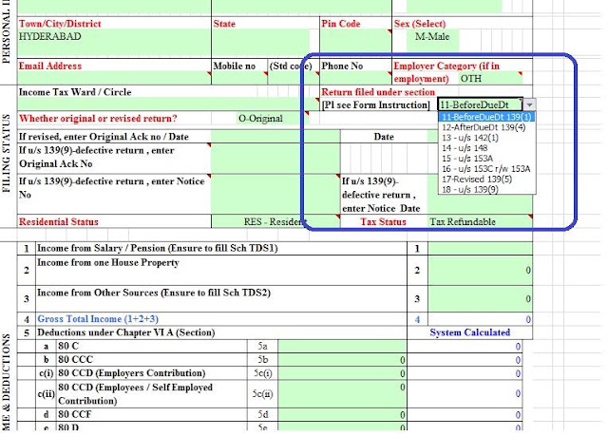Click the System Calculated header
Image resolution: width=608 pixels, height=436 pixels.
pyautogui.click(x=469, y=332)
